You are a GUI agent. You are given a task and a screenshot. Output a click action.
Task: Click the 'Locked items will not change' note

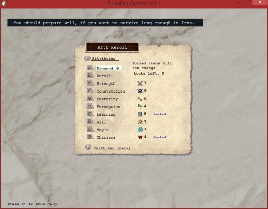coord(152,66)
